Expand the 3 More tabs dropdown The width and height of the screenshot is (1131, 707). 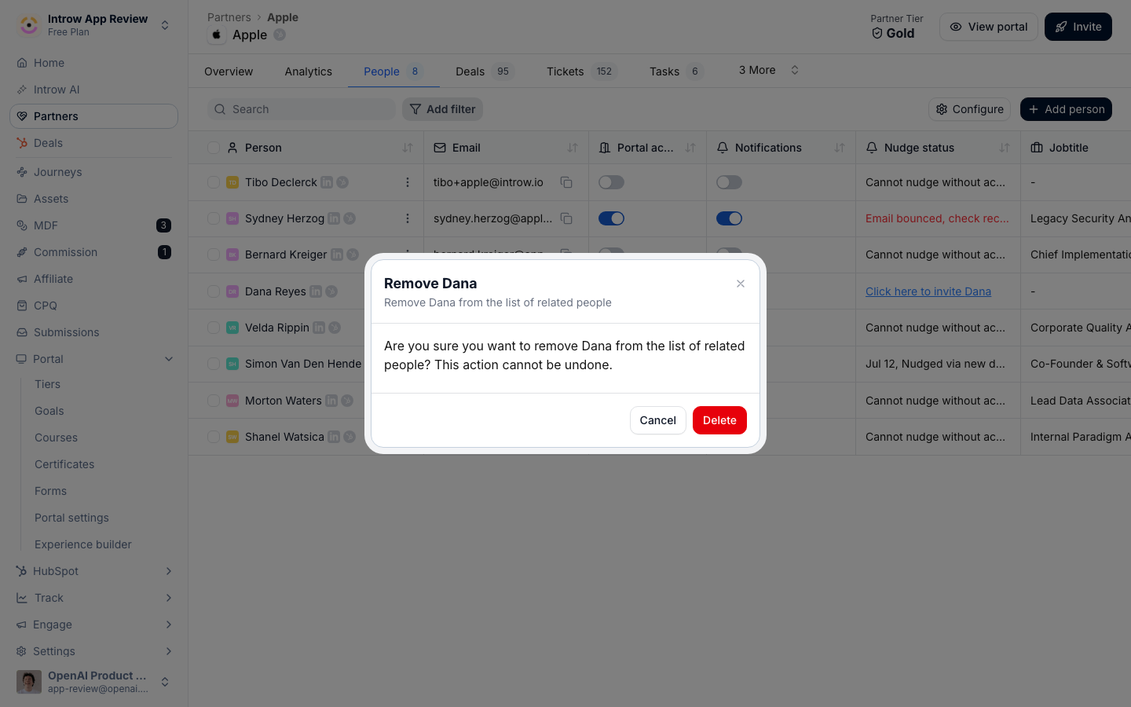click(x=769, y=70)
